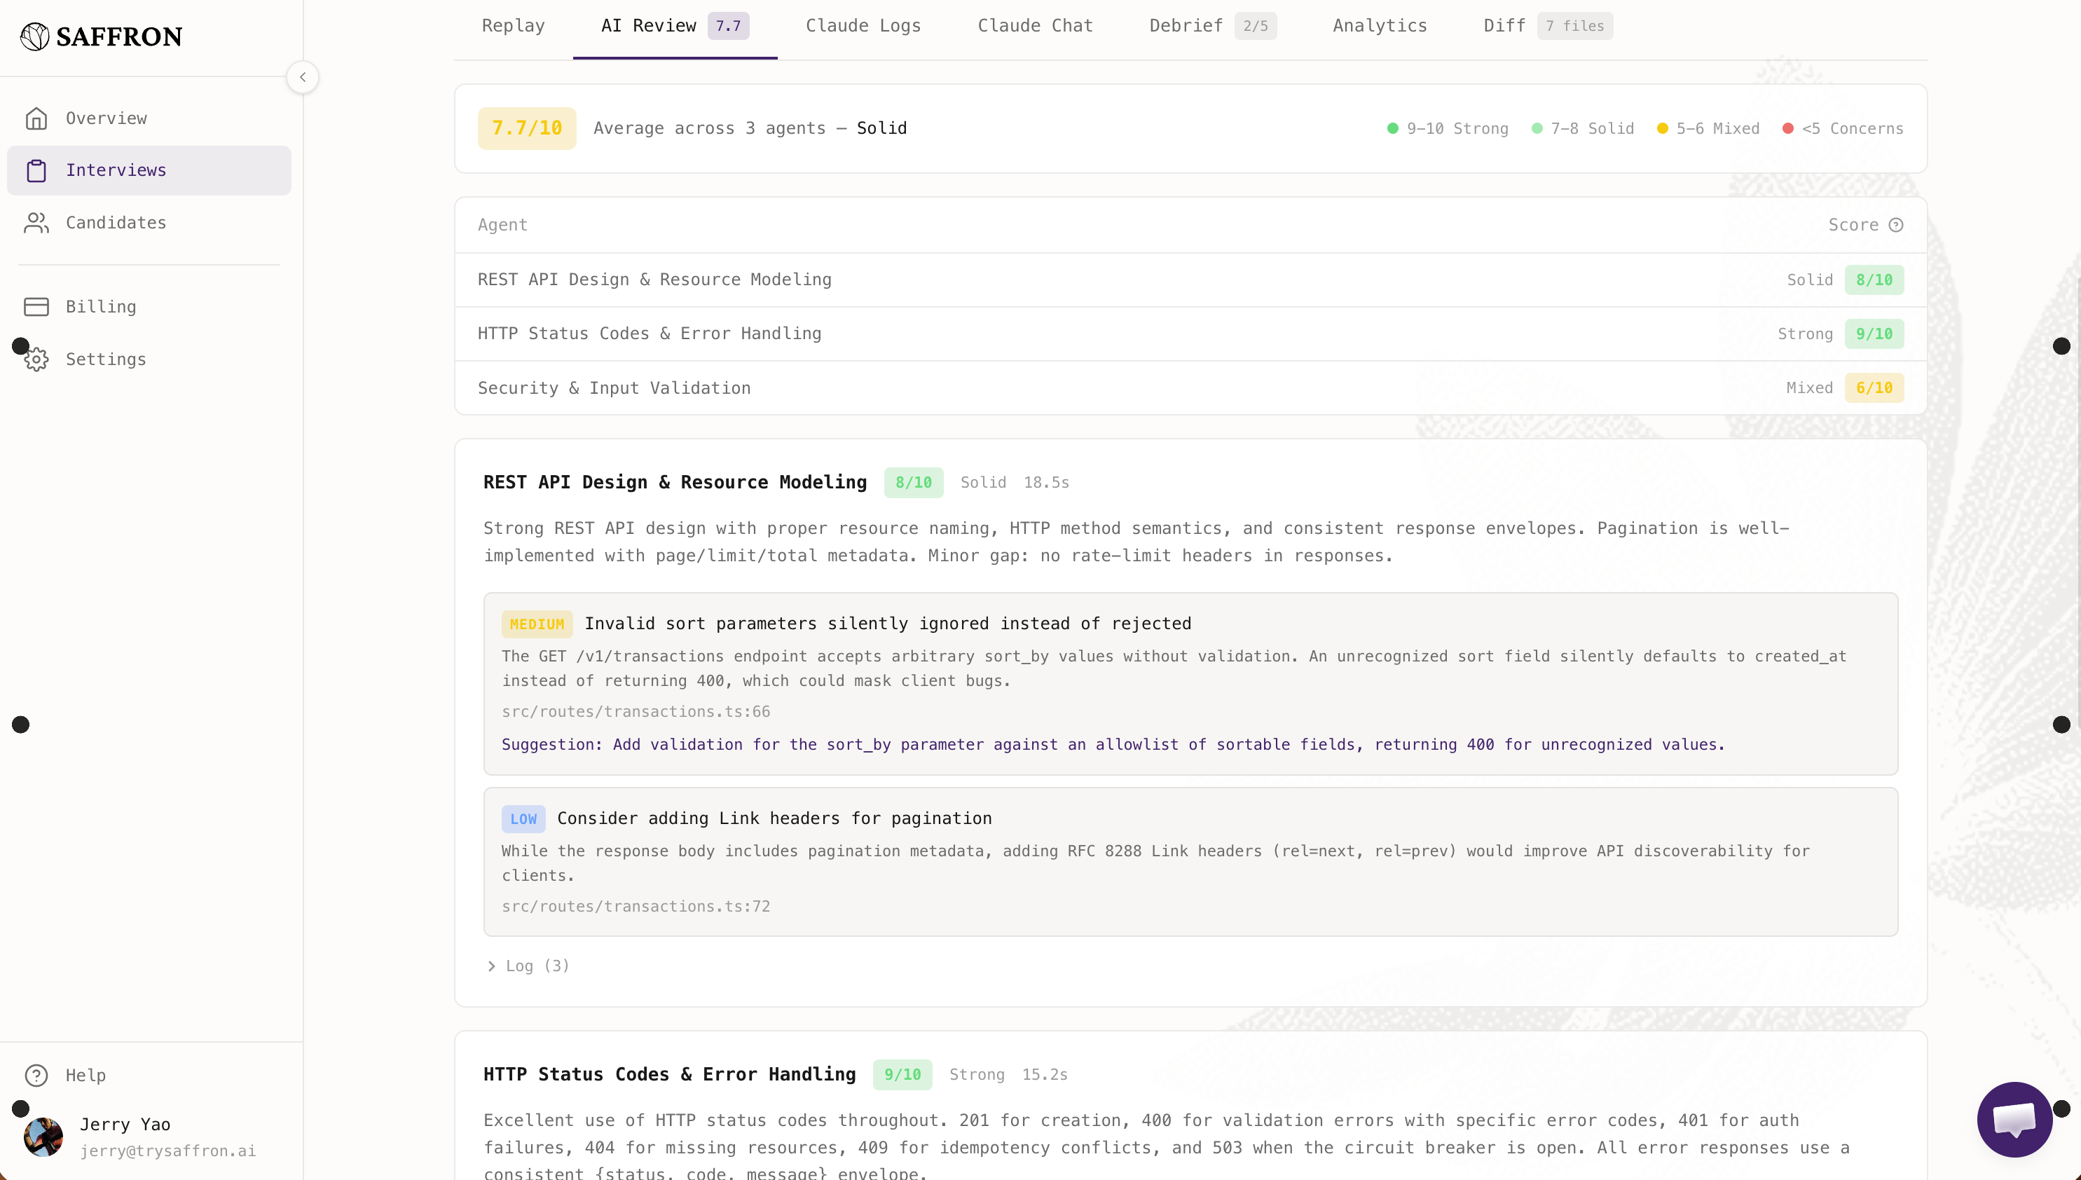Select the Interviews clipboard icon
Viewport: 2081px width, 1180px height.
click(36, 170)
